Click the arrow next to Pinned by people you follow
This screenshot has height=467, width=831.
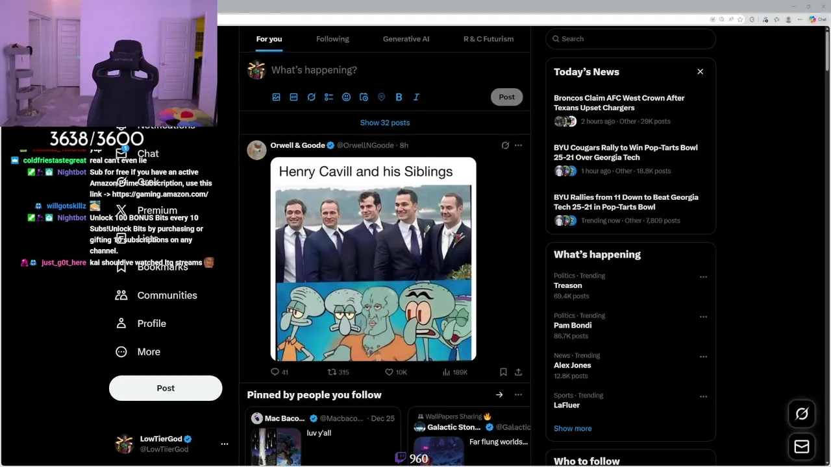499,394
